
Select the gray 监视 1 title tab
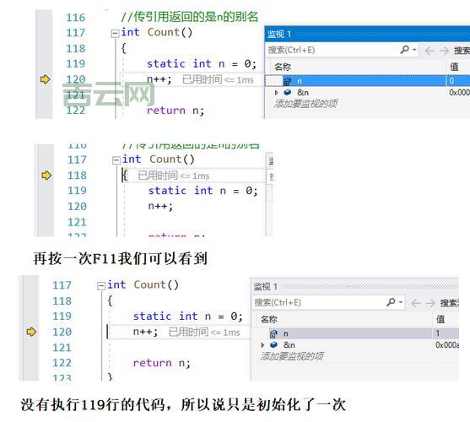pyautogui.click(x=265, y=286)
